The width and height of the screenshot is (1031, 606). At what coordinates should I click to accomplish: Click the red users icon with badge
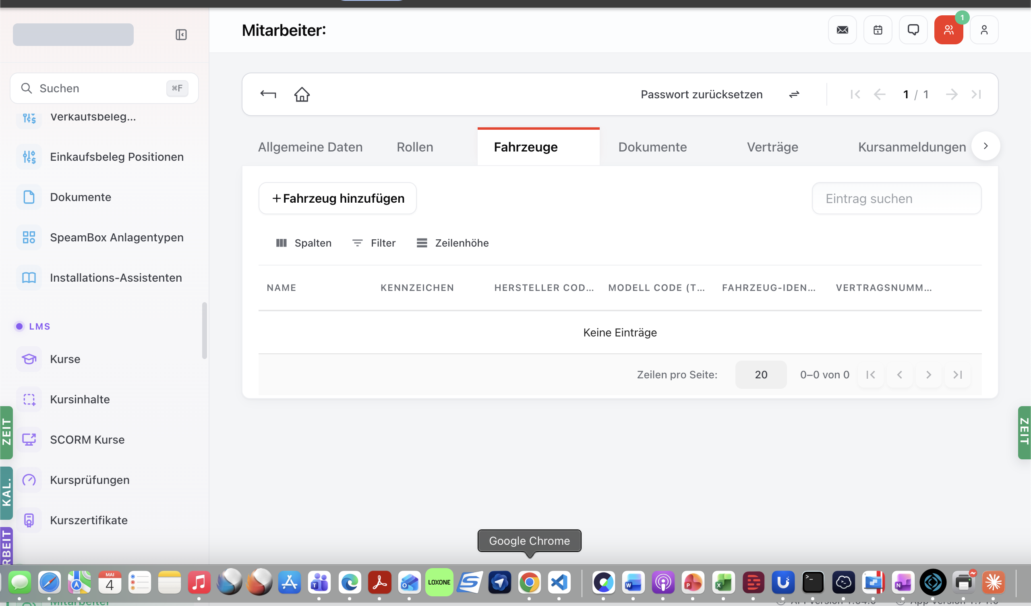[x=948, y=30]
